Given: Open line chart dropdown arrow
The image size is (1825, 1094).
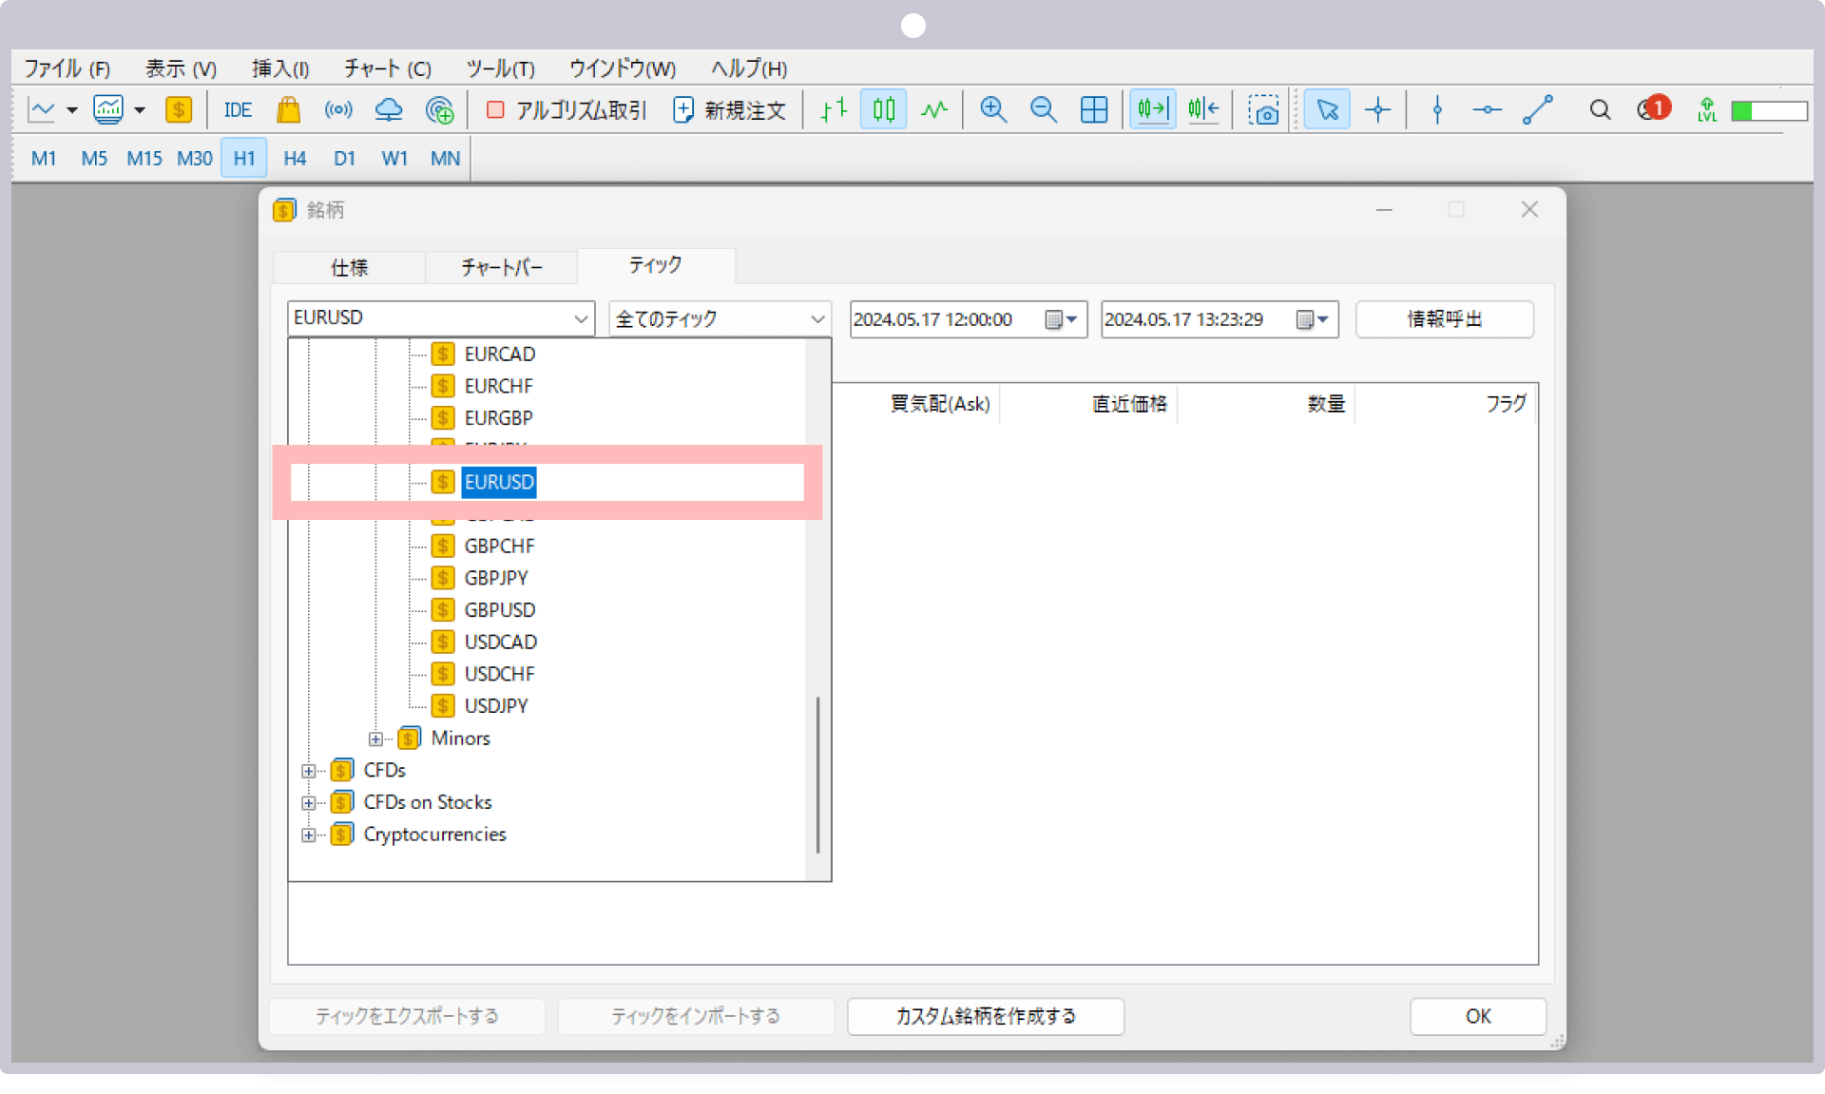Looking at the screenshot, I should 71,110.
